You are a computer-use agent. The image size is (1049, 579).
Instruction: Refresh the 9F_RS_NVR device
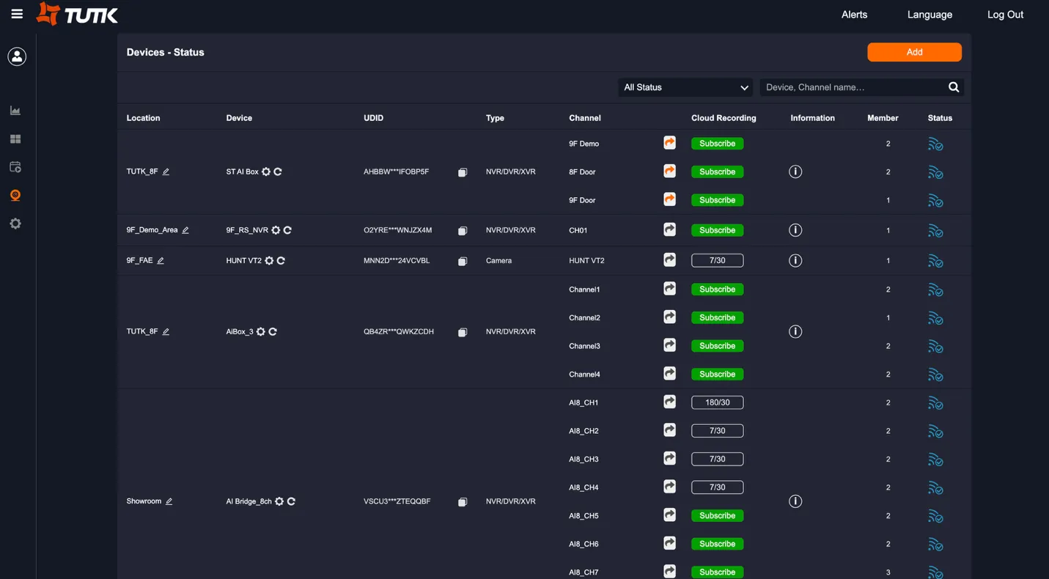tap(287, 229)
